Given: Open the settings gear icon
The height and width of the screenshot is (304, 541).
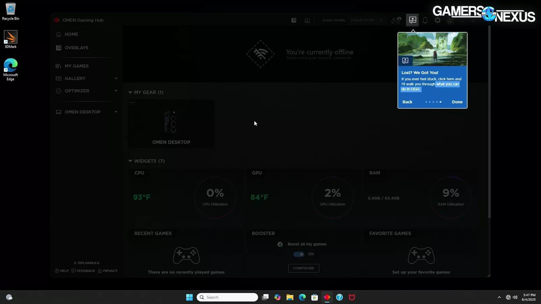Looking at the screenshot, I should [438, 20].
